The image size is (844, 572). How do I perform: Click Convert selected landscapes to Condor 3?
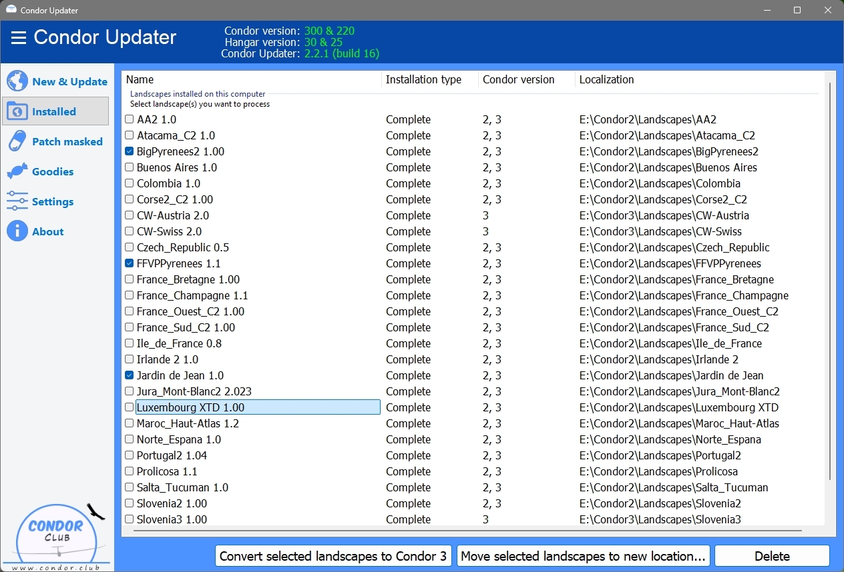click(x=333, y=556)
